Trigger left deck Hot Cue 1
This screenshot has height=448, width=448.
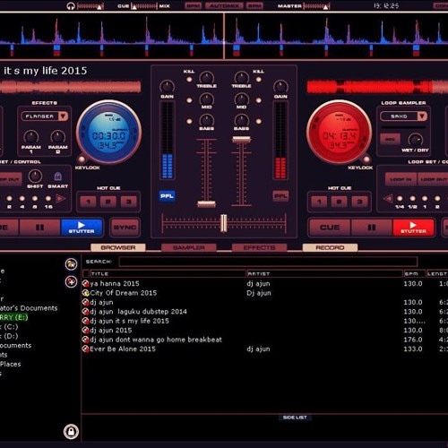(x=88, y=202)
